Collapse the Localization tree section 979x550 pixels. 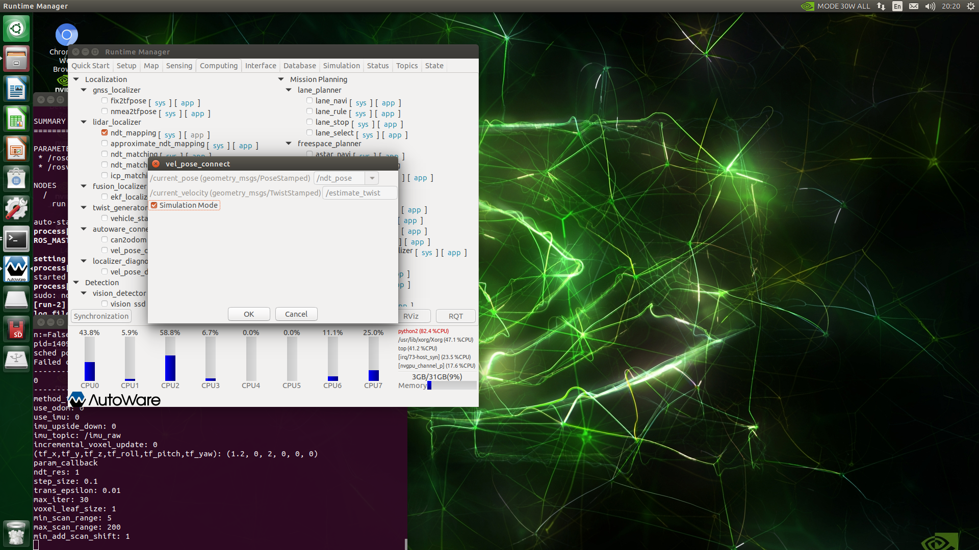76,79
